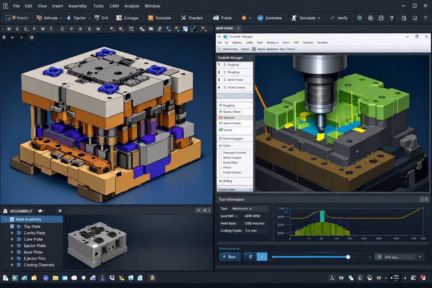The width and height of the screenshot is (432, 288).
Task: Open the Analyze menu
Action: [x=132, y=6]
